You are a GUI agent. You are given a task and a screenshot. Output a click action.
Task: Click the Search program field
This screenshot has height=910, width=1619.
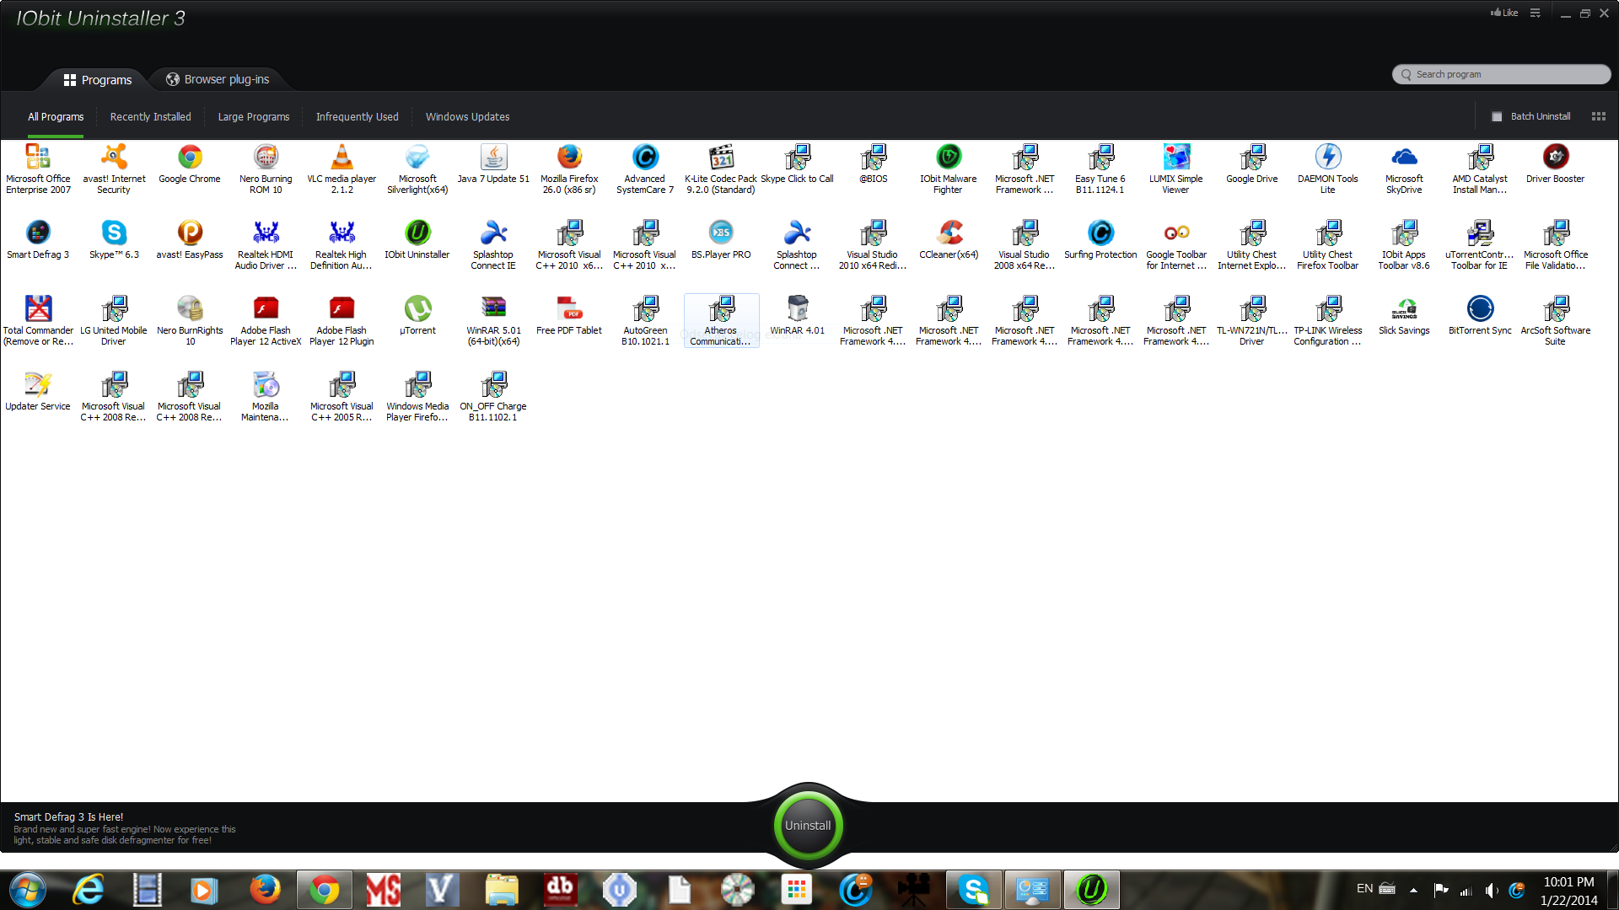pyautogui.click(x=1501, y=74)
